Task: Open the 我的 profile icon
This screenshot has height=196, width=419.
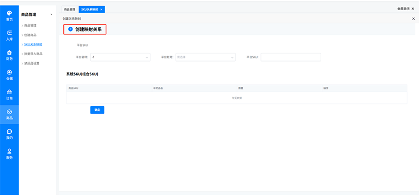Action: (9, 132)
